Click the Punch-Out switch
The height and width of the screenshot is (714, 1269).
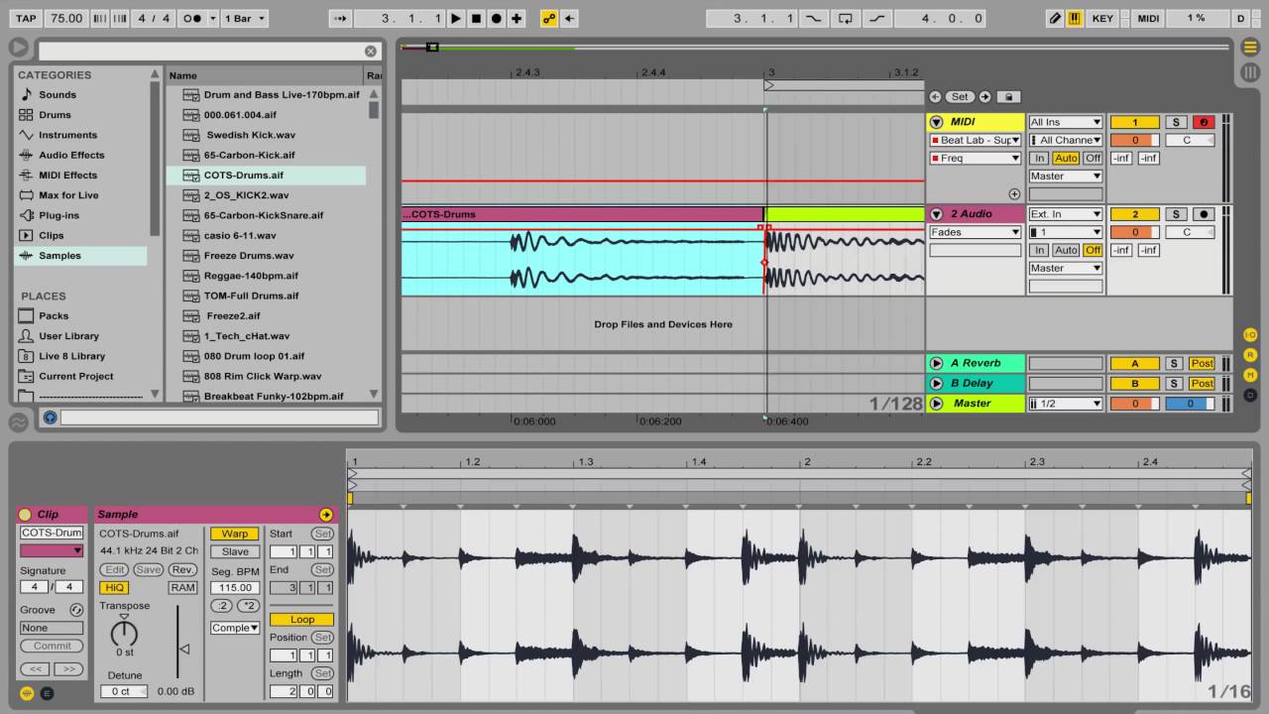pos(877,18)
